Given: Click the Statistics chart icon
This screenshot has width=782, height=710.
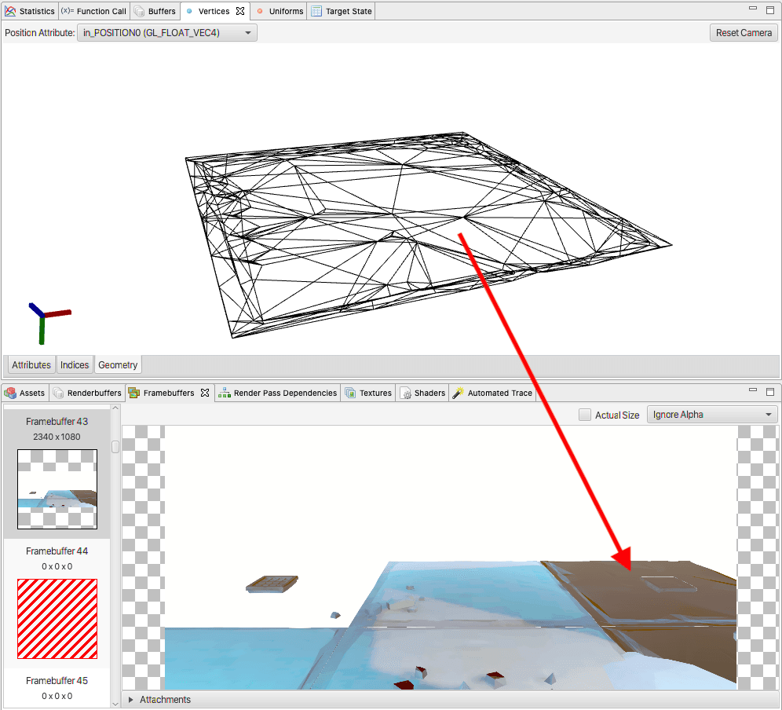Looking at the screenshot, I should point(10,11).
